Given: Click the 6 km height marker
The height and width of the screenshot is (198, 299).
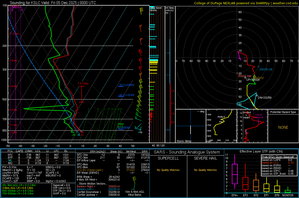Looking at the screenshot, I should 14,86.
